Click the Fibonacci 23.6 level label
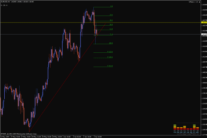This screenshot has height=138, width=207. (x=111, y=15)
